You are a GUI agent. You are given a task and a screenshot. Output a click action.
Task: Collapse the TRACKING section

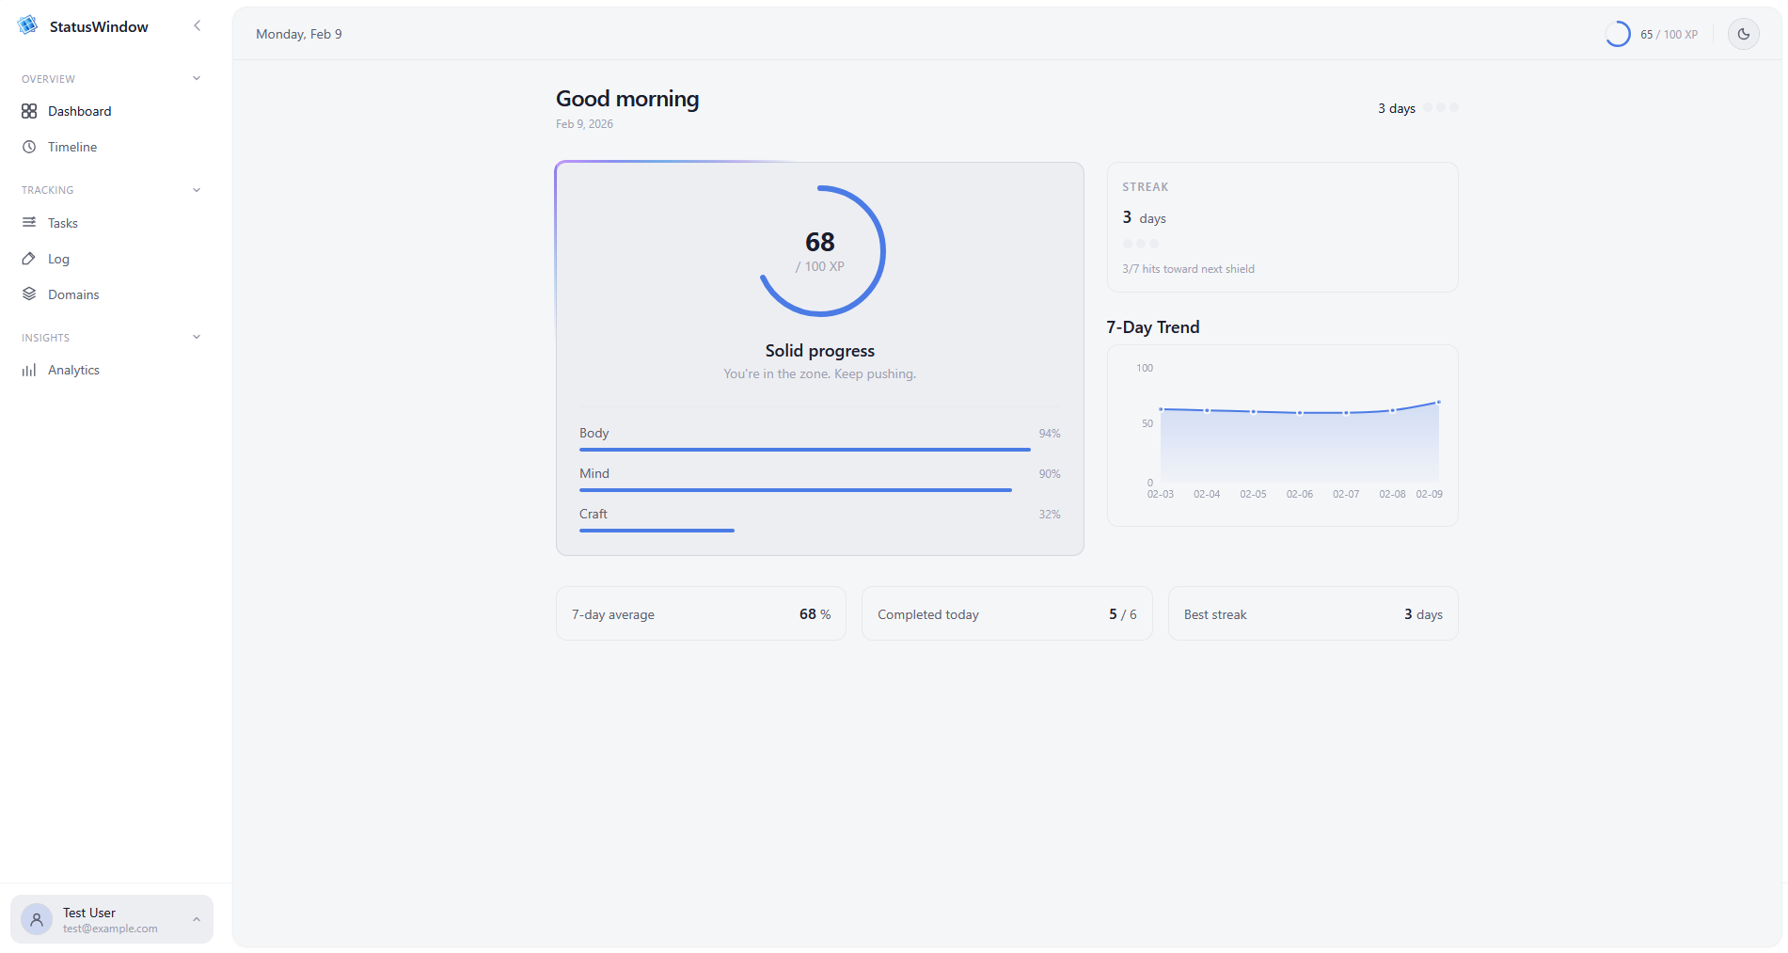(195, 189)
